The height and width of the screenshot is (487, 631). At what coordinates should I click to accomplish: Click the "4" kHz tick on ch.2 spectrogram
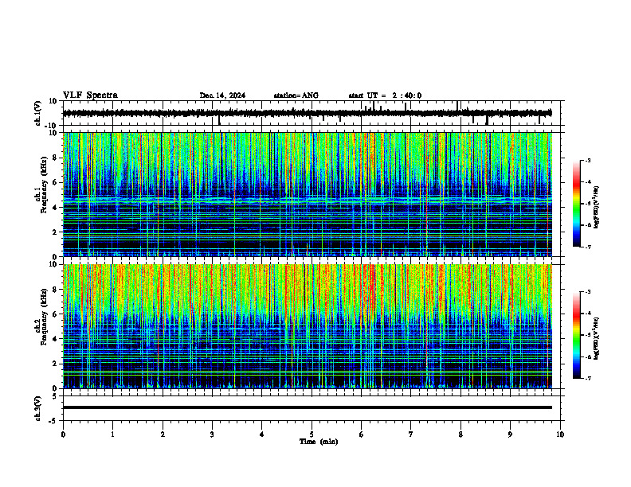(x=56, y=339)
